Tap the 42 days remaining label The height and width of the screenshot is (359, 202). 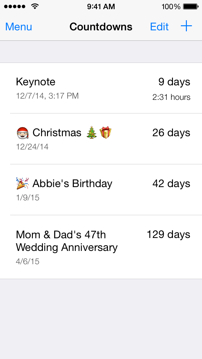(x=171, y=184)
